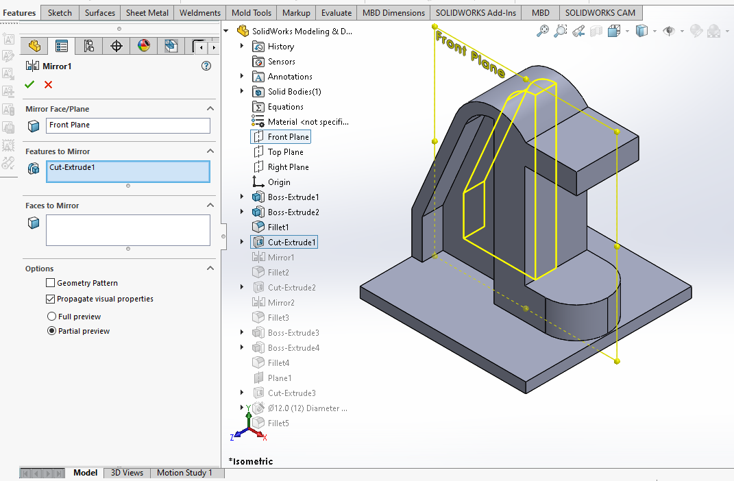Viewport: 734px width, 481px height.
Task: Open the Evaluate tab
Action: (337, 12)
